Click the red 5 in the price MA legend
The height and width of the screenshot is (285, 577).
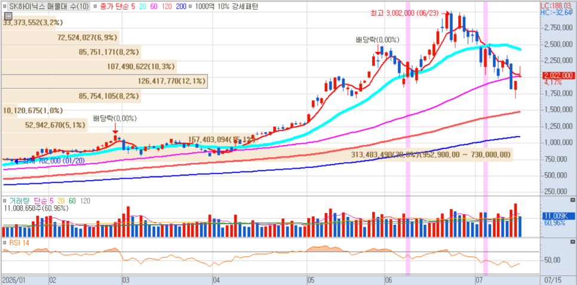tap(133, 6)
